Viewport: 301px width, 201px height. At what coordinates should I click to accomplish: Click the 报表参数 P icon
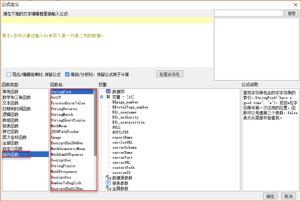coord(108,183)
